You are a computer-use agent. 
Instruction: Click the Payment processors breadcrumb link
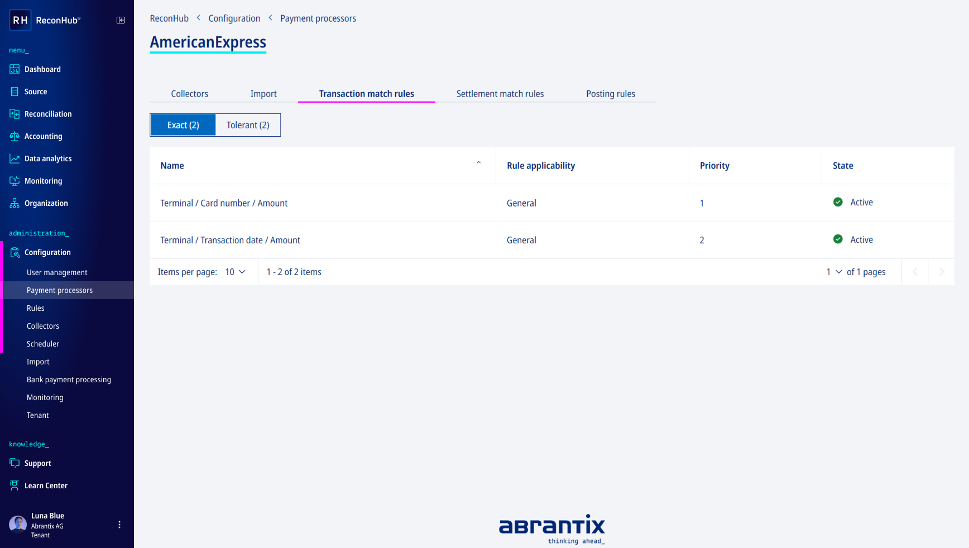pos(318,18)
